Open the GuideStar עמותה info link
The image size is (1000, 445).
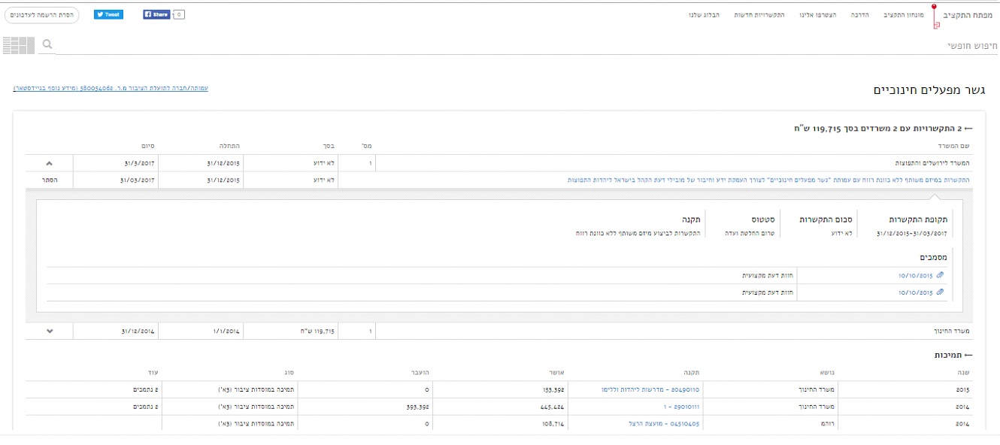click(x=111, y=89)
